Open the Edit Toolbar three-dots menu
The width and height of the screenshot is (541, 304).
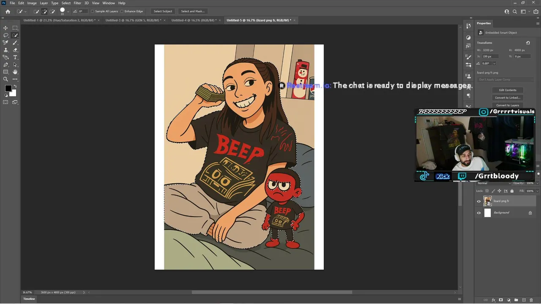tap(15, 79)
